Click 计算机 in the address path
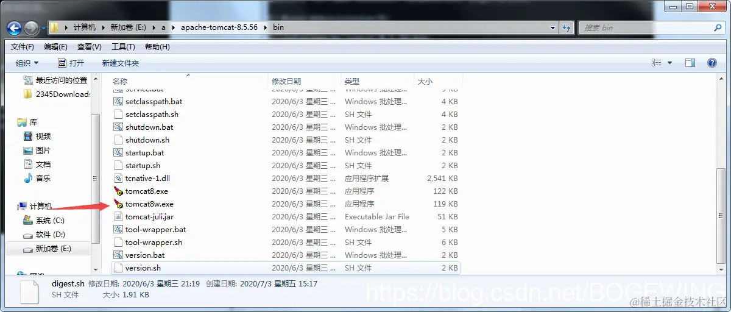Image resolution: width=731 pixels, height=312 pixels. pos(85,27)
